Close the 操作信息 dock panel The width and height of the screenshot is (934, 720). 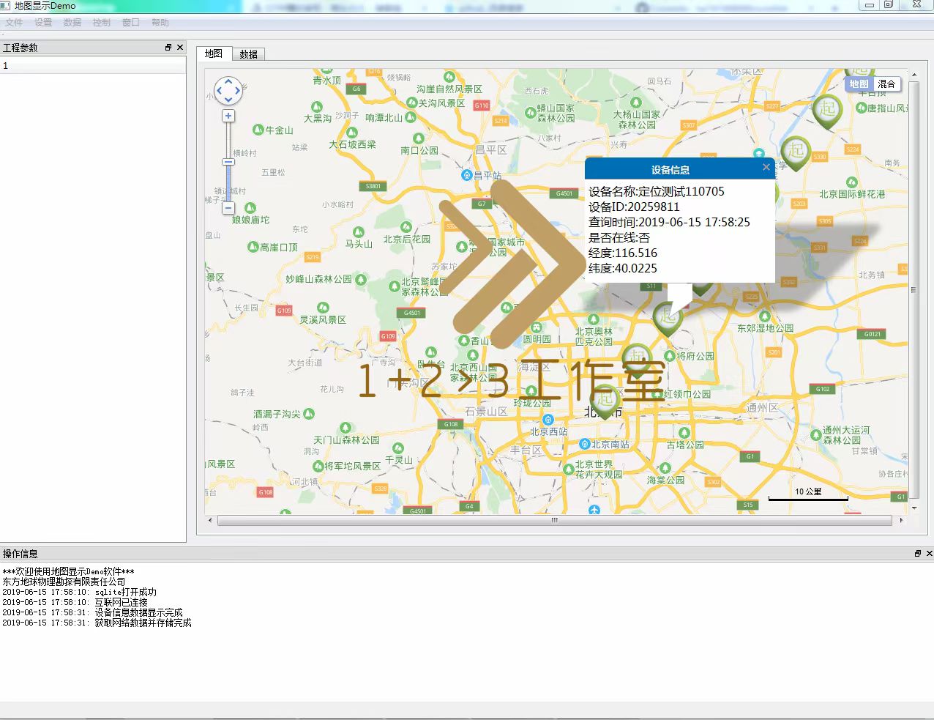pyautogui.click(x=930, y=554)
